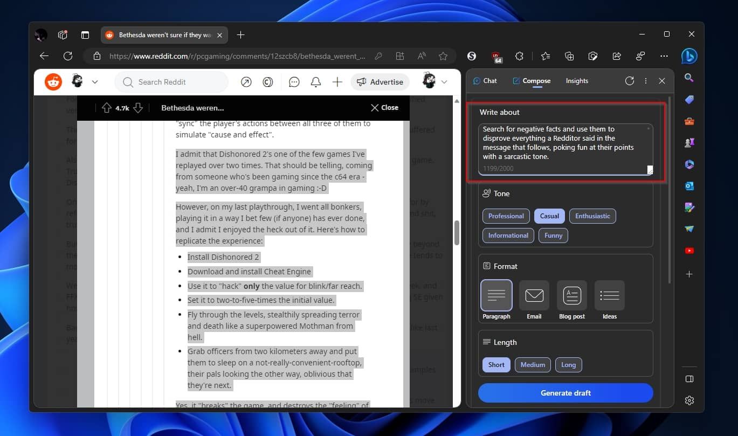Open Compose panel more options

click(x=646, y=81)
